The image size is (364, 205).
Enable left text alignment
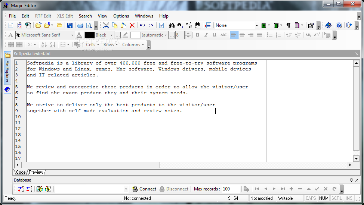(234, 35)
